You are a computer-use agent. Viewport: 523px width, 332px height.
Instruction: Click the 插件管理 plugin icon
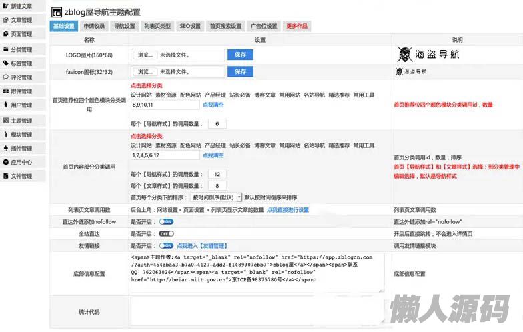5,148
